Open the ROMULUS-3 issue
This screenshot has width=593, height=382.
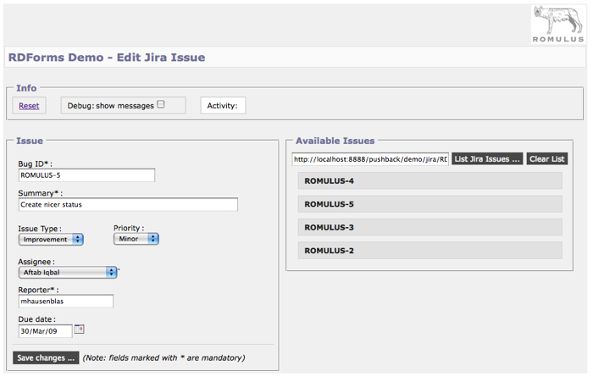pyautogui.click(x=430, y=227)
